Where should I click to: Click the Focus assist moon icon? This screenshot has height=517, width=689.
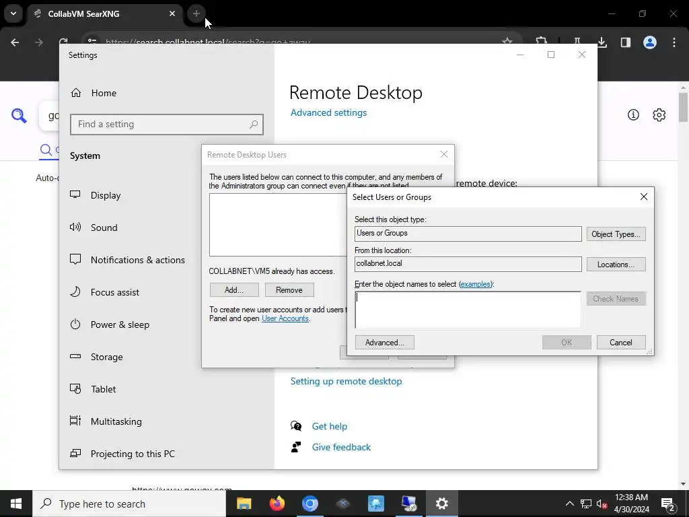(75, 291)
